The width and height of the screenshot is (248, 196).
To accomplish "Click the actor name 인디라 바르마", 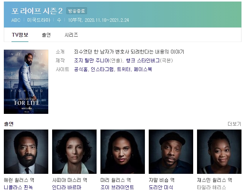I will point(67,187).
